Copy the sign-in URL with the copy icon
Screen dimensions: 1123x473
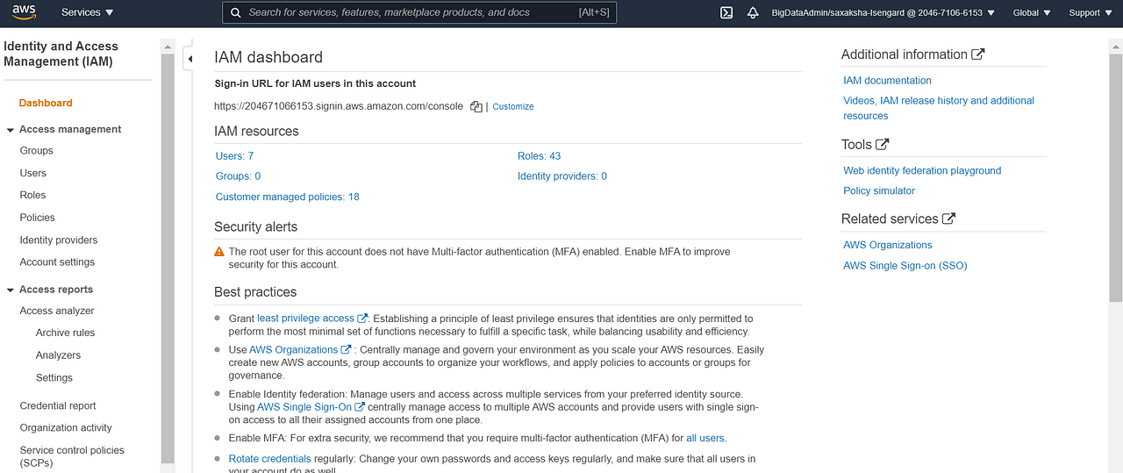click(x=476, y=106)
